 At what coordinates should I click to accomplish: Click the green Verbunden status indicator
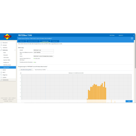point(34,58)
